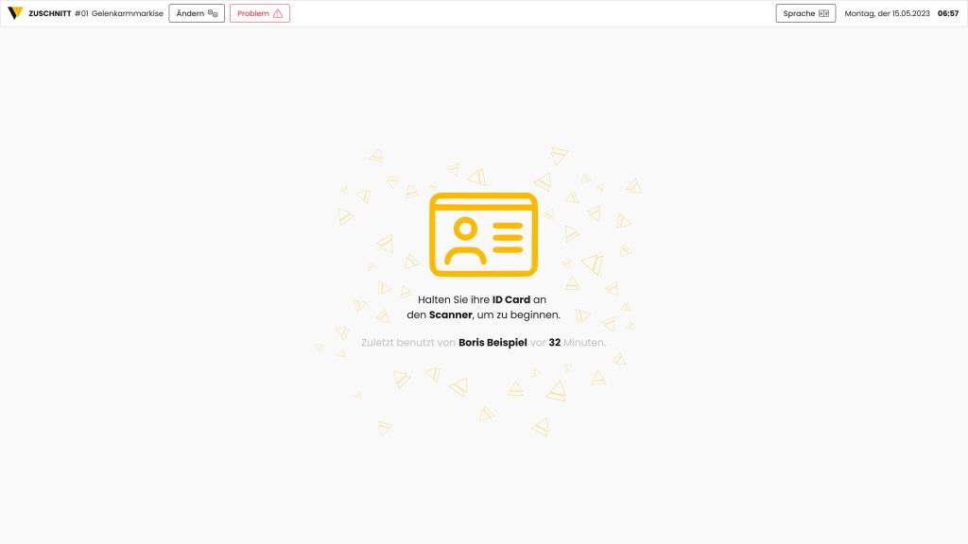This screenshot has height=544, width=968.
Task: Click the clock showing 06:57
Action: pyautogui.click(x=947, y=13)
